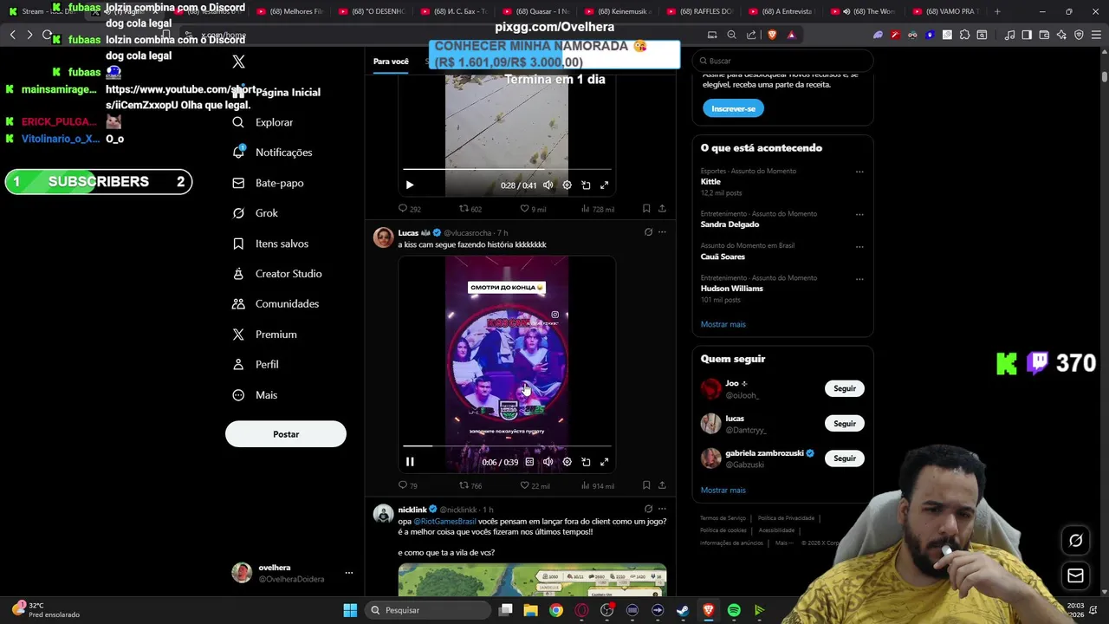This screenshot has height=624, width=1109.
Task: Click the Postar button
Action: (x=286, y=434)
